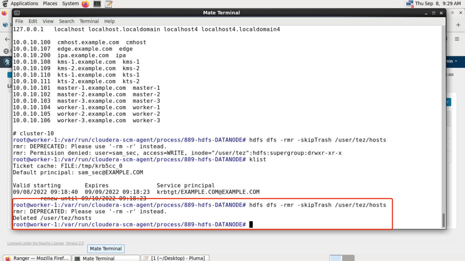
Task: Open the System menu in top panel
Action: [70, 4]
